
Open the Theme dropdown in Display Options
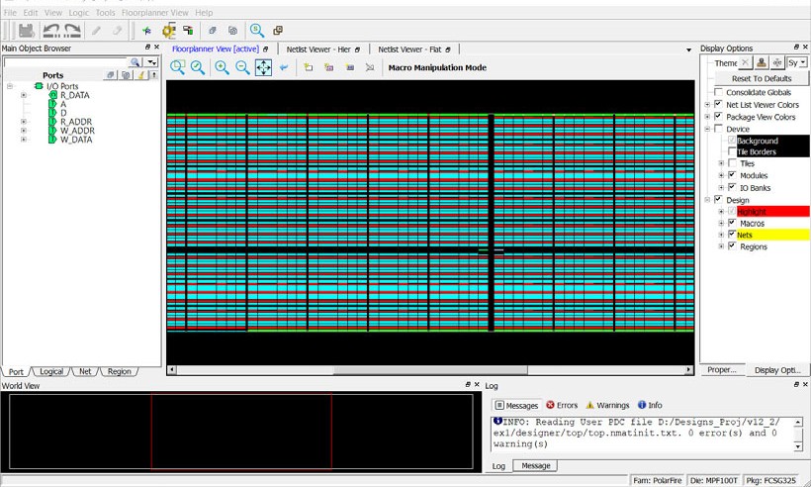click(797, 62)
